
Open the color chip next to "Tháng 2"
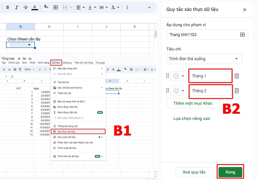tap(178, 91)
